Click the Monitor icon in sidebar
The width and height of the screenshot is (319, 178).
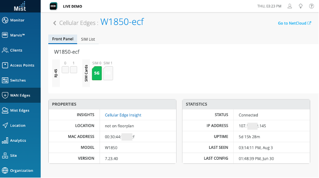pos(5,20)
